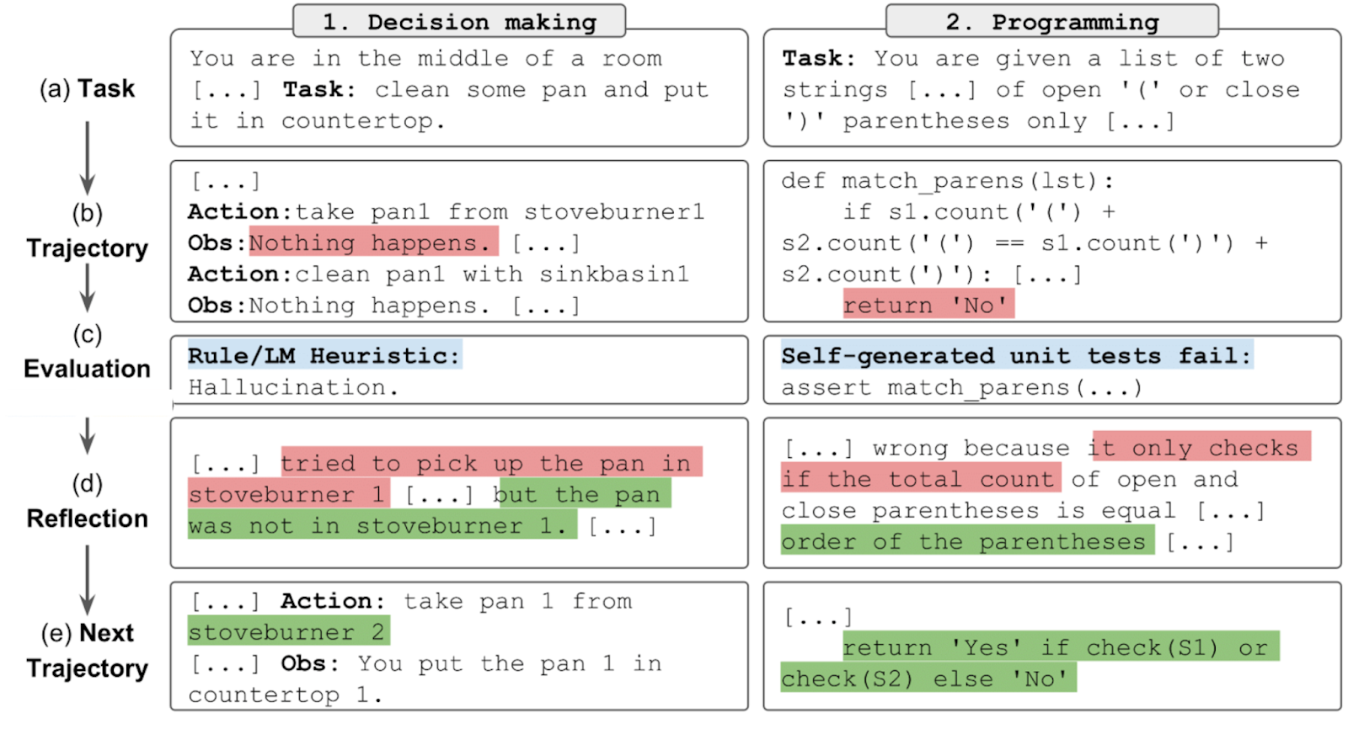Click the '1. Decision making' header tab
The width and height of the screenshot is (1348, 729).
click(459, 22)
